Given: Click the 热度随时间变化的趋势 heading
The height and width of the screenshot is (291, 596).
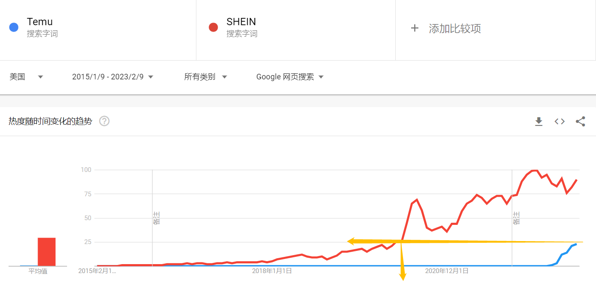Looking at the screenshot, I should pos(50,121).
